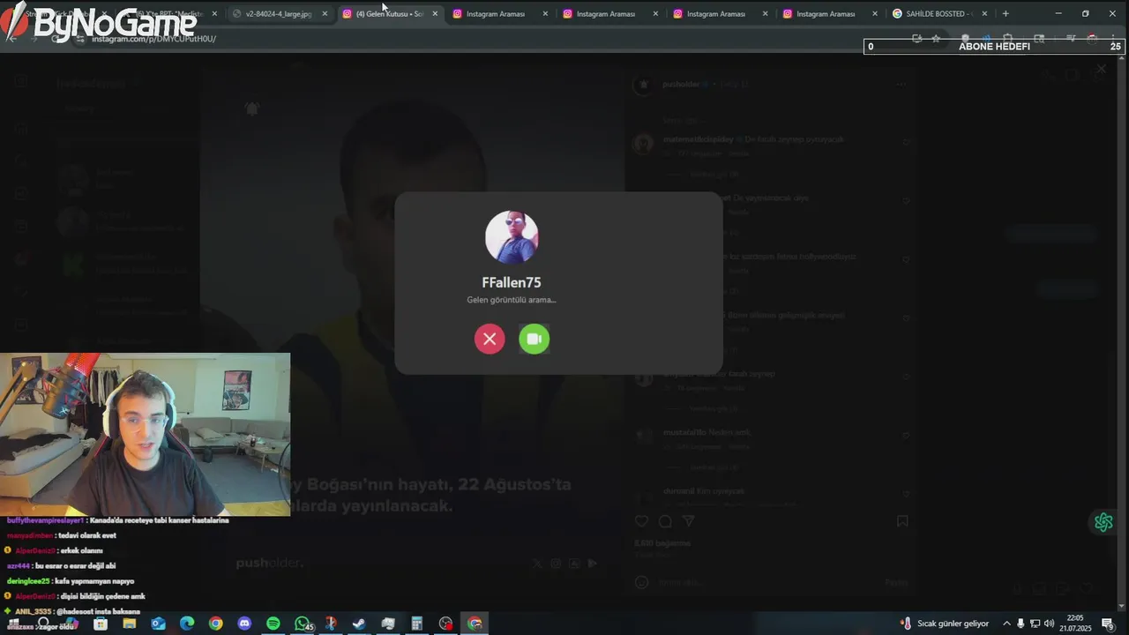Like mustafa11lo's comment with its heart
The image size is (1129, 635).
(x=905, y=436)
